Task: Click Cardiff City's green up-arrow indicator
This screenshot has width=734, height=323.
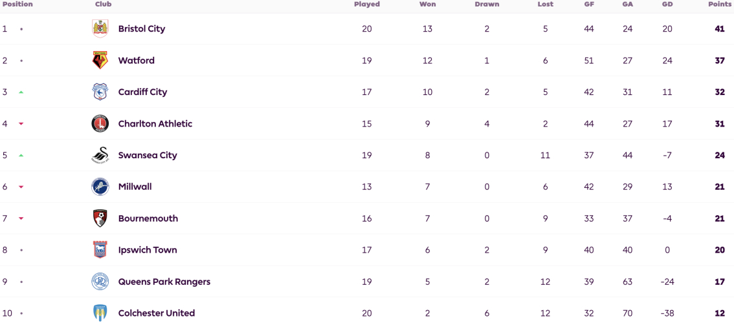Action: point(21,92)
